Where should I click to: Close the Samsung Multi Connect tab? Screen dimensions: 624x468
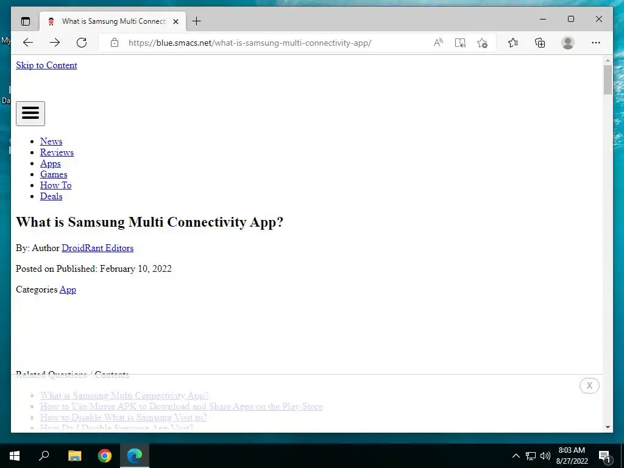(x=175, y=21)
